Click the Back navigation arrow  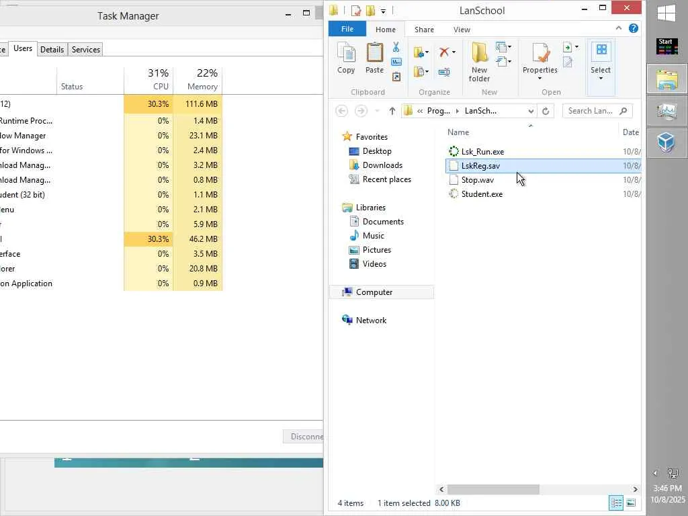341,111
